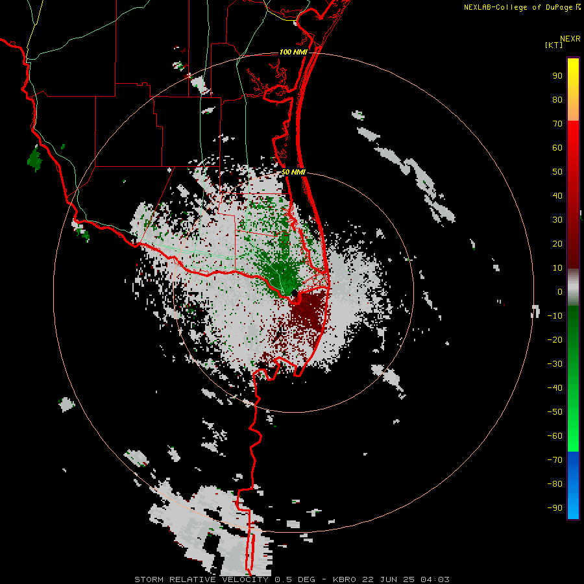Click the -40 value on velocity scale
Viewport: 584px width, 584px height.
coord(555,388)
